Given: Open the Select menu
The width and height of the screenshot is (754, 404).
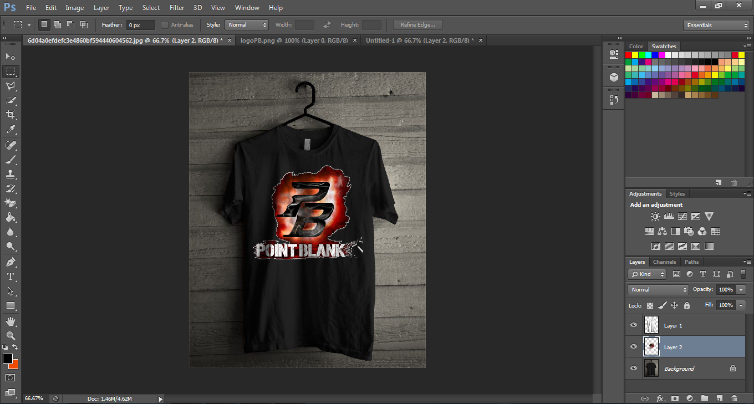Looking at the screenshot, I should [151, 8].
